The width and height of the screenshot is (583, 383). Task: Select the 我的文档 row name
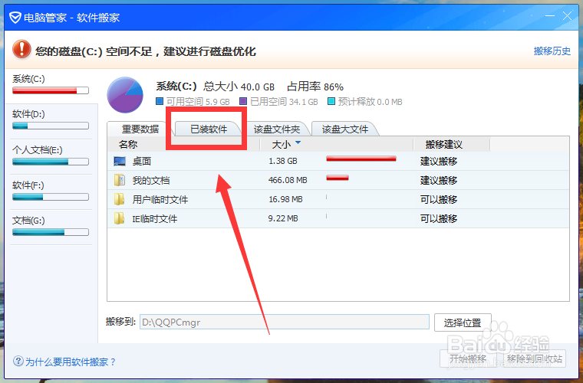[151, 180]
